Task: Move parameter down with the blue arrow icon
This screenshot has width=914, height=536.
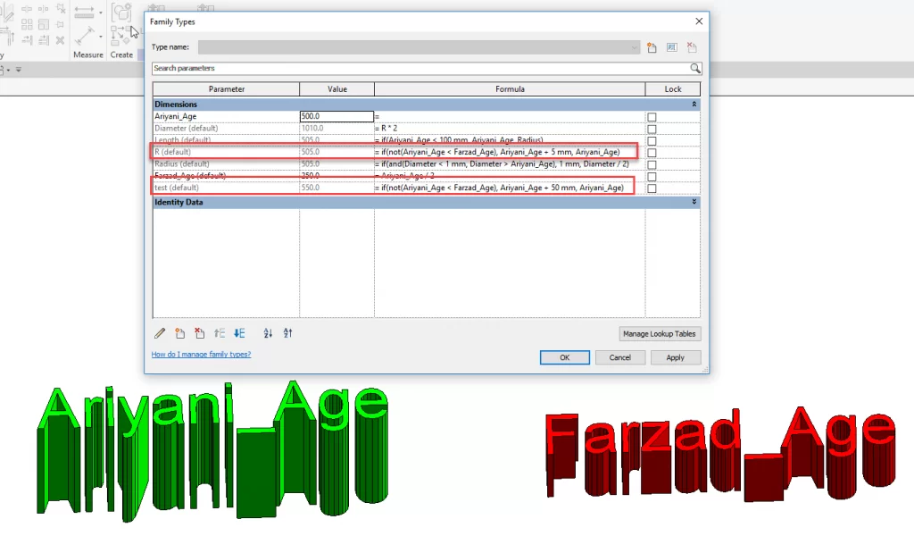Action: (239, 333)
